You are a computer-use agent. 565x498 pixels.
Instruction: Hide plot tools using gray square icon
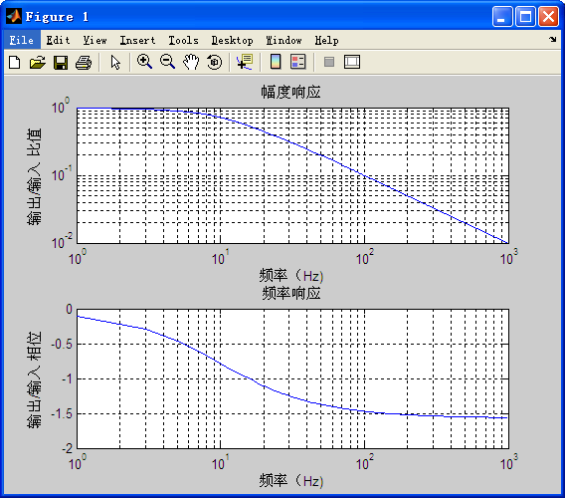pos(329,62)
